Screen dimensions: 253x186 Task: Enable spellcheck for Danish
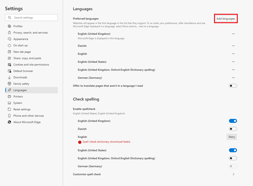point(233,129)
